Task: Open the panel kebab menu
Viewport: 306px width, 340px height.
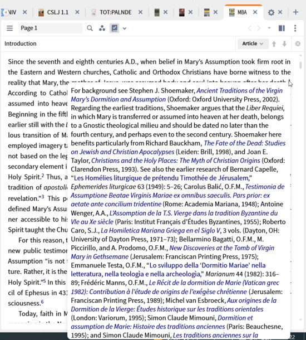Action: coord(295,28)
